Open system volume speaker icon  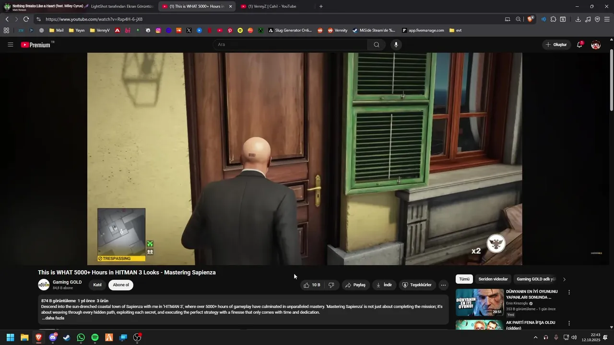(574, 337)
